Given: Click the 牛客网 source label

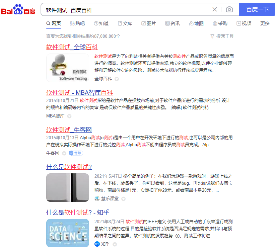Looking at the screenshot, I should (x=53, y=153).
